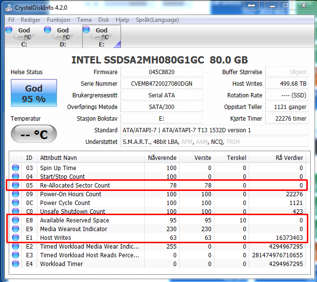
Task: Click the status orb for Available Reserved Space
Action: click(15, 220)
